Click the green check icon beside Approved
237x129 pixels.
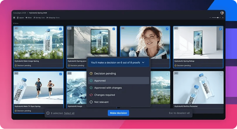tap(91, 81)
